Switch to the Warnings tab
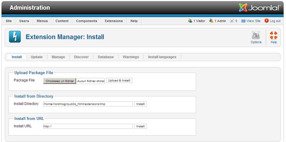 point(131,57)
